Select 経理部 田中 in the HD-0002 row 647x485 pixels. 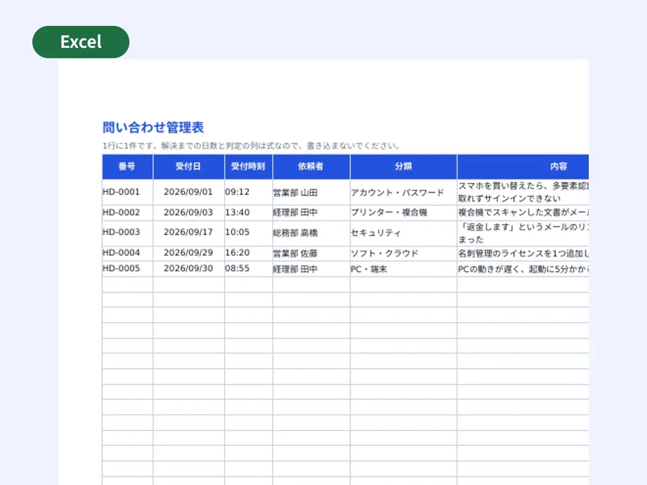[311, 212]
